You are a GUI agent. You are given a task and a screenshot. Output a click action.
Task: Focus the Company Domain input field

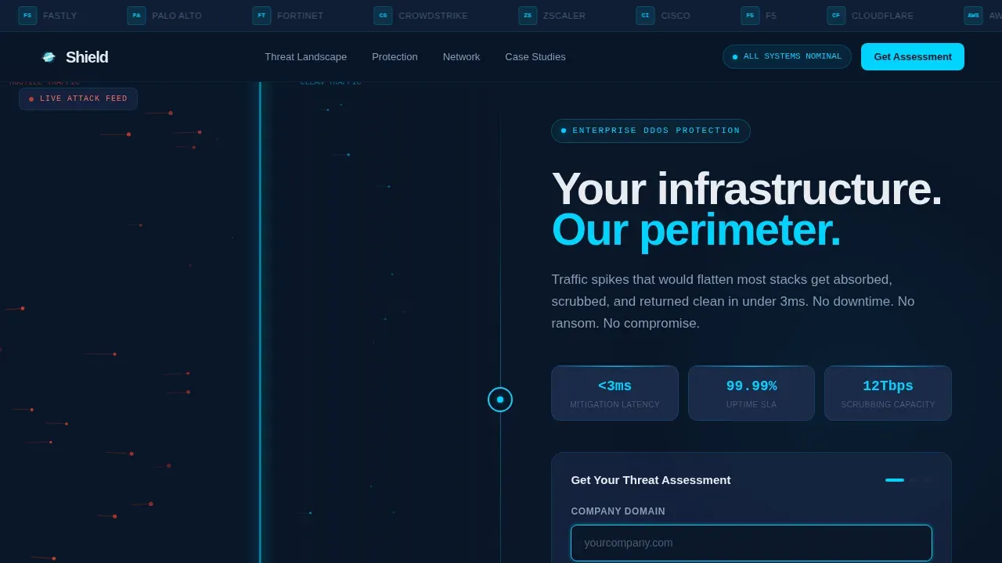(751, 543)
